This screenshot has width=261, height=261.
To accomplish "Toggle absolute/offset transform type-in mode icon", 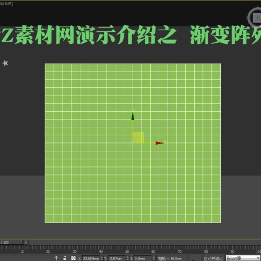I will tap(74, 258).
